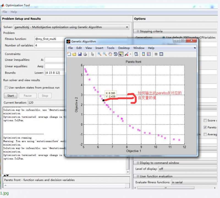Screen dimensions: 220x198
Task: Toggle the Average plot checkbox
Action: (x=205, y=134)
